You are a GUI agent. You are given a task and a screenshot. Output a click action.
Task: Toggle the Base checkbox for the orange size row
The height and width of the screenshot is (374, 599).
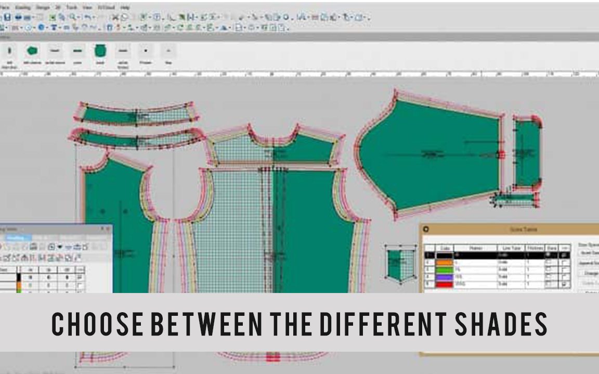click(x=549, y=262)
